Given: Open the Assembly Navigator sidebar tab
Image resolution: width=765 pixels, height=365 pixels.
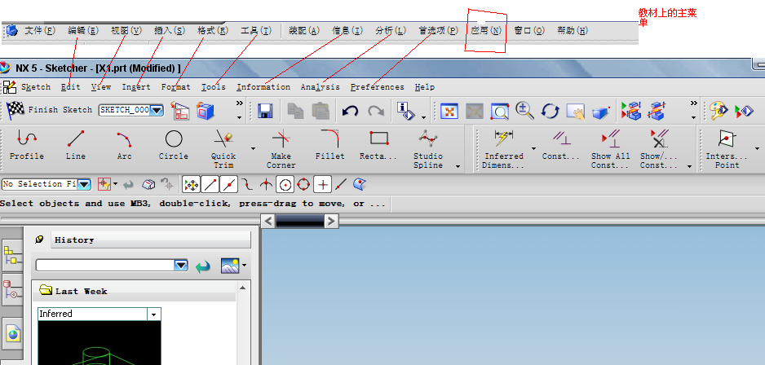Looking at the screenshot, I should click(13, 255).
